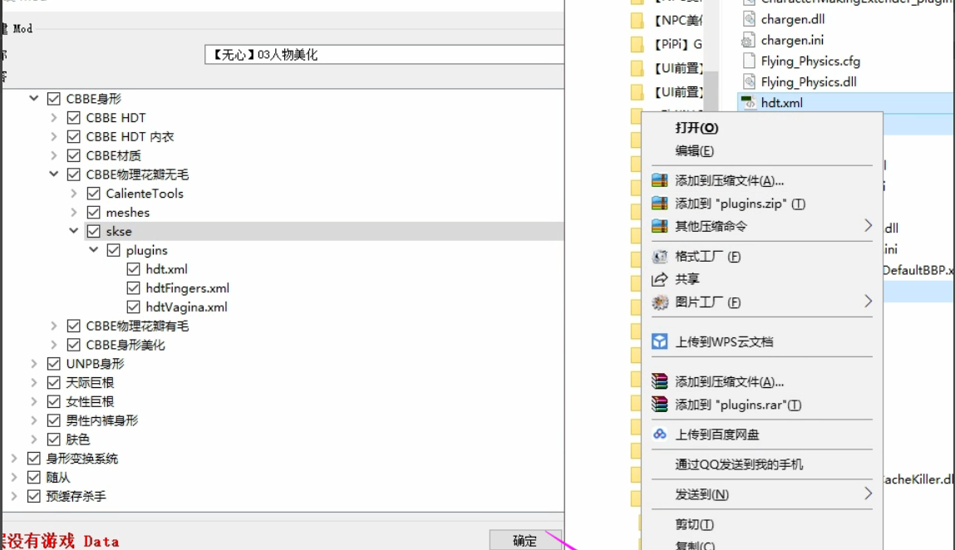Toggle the CalienteTools checkbox
Screen dimensions: 955x550
coord(94,193)
